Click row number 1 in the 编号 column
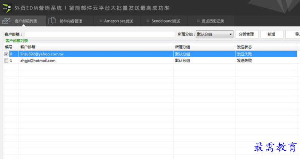The image size is (300, 159). (11, 61)
